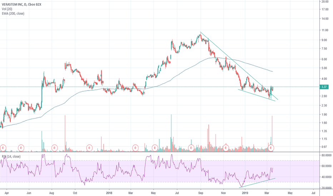The image size is (333, 196).
Task: Select the rising trendline drawn on RSI
Action: [257, 183]
